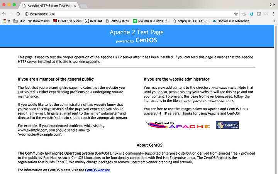Open the SAP bookmarks folder
278x174 pixels.
point(19,21)
